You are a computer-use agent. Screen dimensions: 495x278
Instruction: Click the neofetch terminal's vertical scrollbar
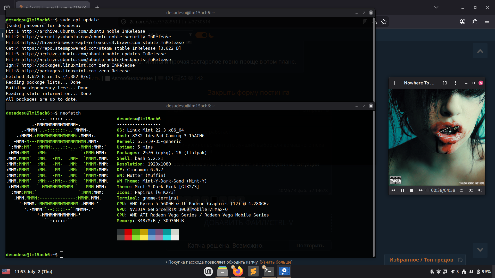(x=374, y=184)
